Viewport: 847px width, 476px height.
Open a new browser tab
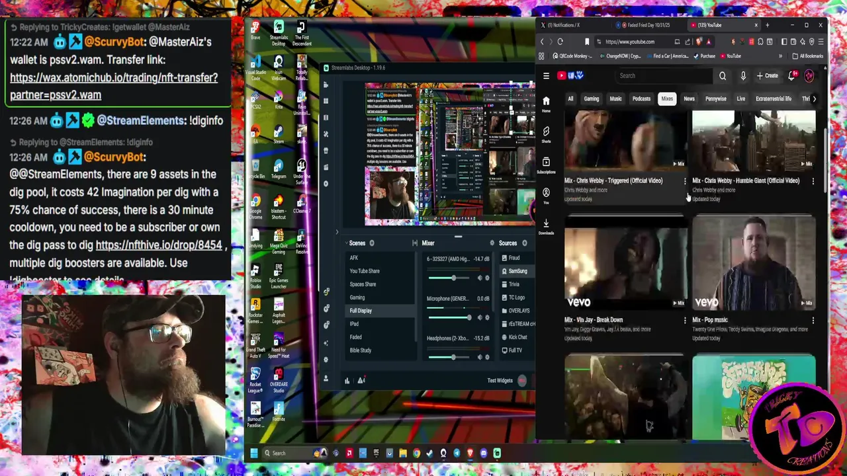(x=767, y=25)
